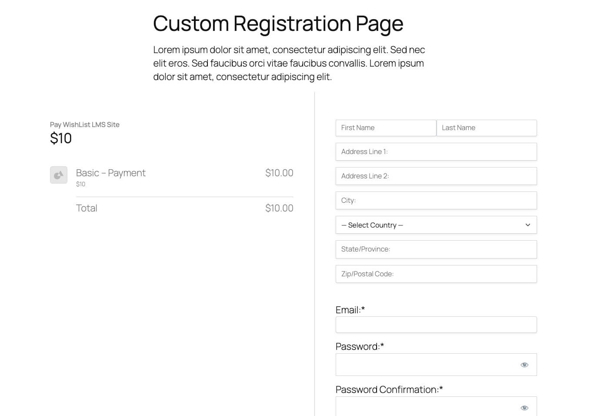
Task: Select the Email input field
Action: click(x=436, y=325)
